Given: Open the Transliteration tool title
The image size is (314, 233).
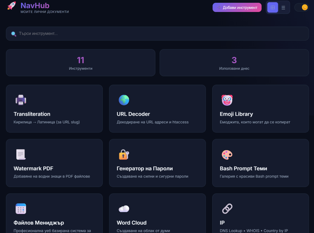Looking at the screenshot, I should (32, 114).
